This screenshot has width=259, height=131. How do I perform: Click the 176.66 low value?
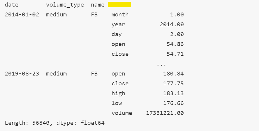pyautogui.click(x=174, y=103)
